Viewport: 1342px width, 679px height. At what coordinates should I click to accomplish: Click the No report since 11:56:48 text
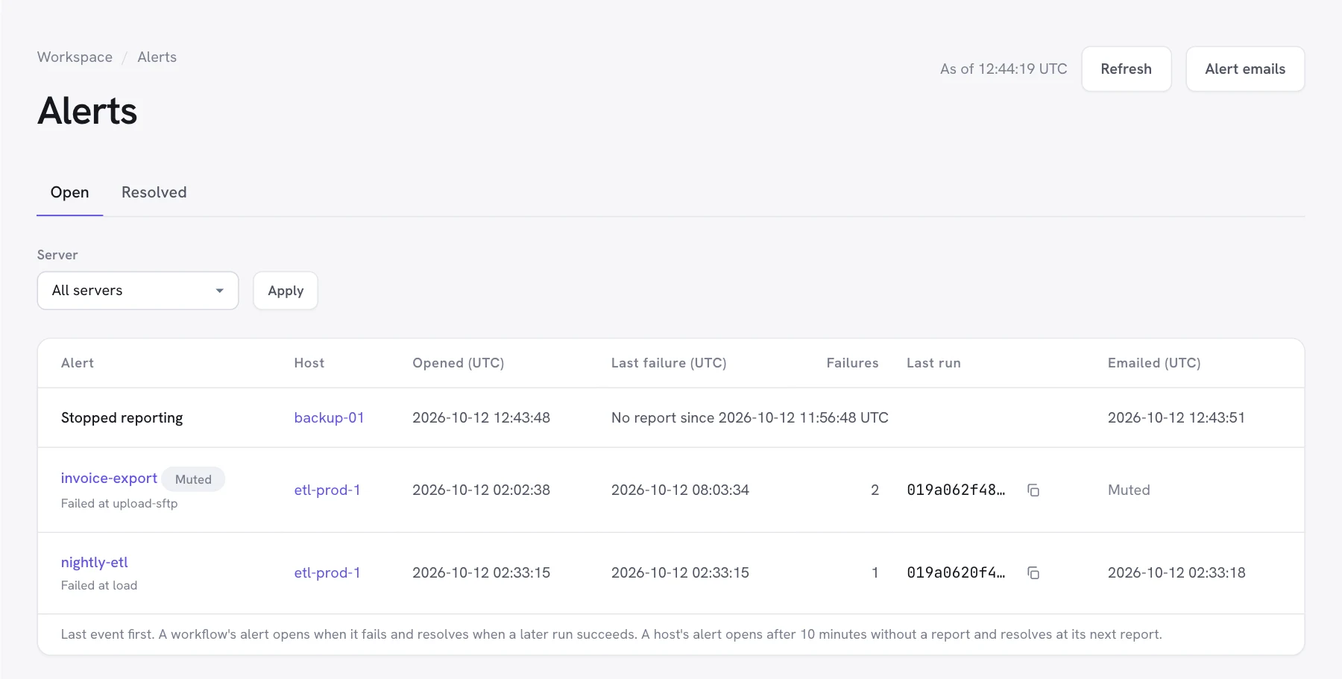(x=750, y=418)
